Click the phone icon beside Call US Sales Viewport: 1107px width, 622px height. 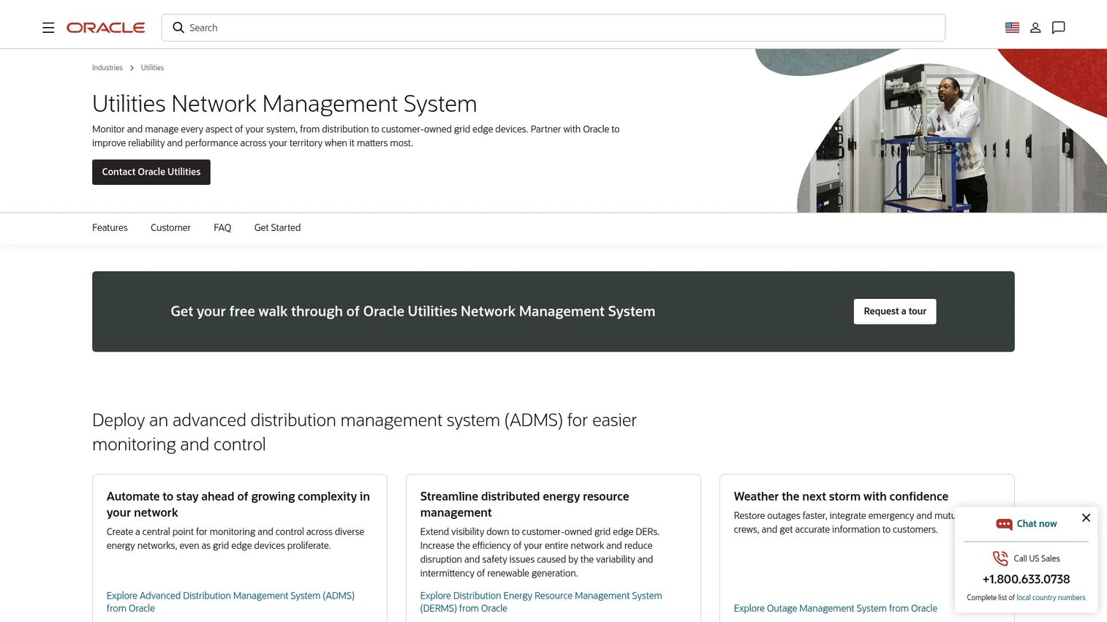[x=1000, y=558]
